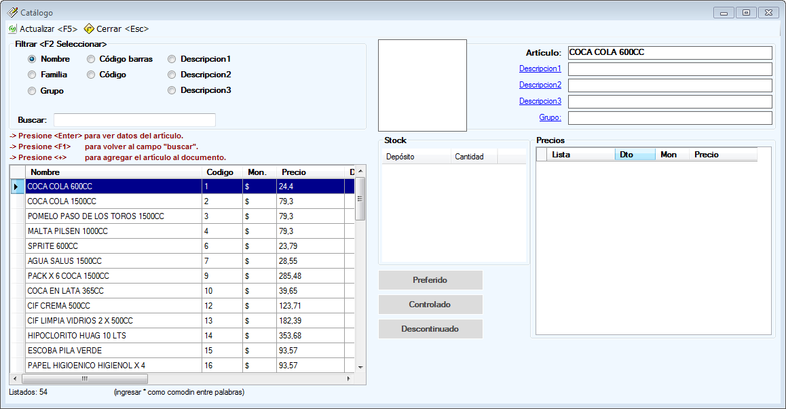Click the Cantidad column header in Stock
Viewport: 786px width, 409px height.
[x=474, y=157]
